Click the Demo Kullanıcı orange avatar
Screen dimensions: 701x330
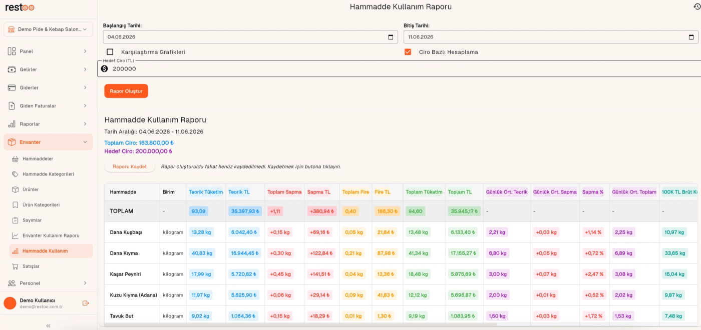pos(10,303)
